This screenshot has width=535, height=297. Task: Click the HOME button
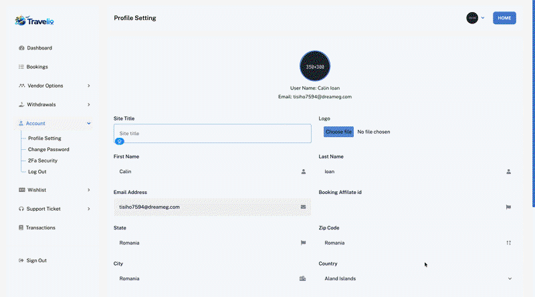pyautogui.click(x=504, y=18)
